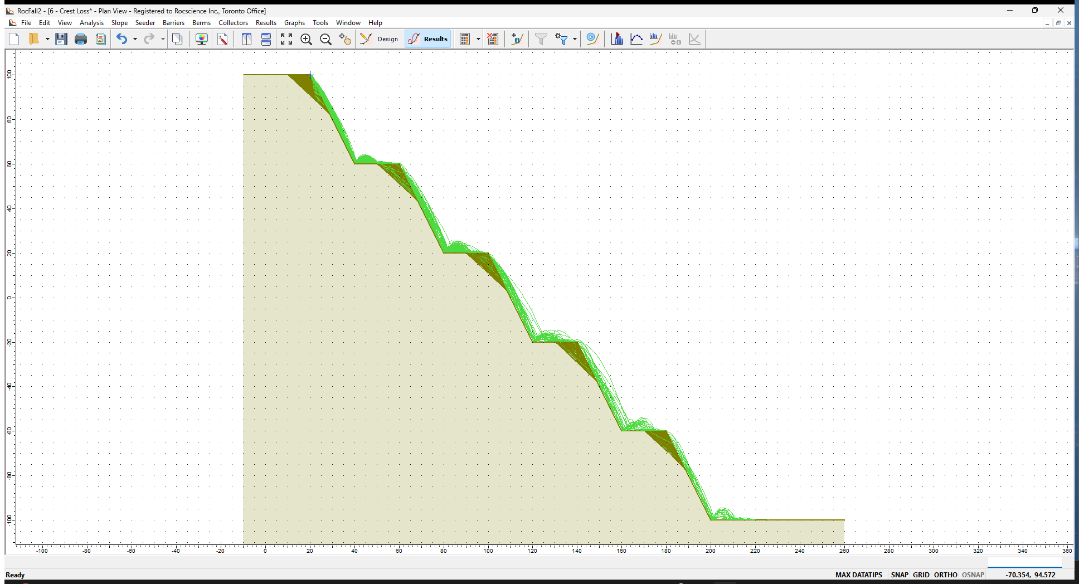The width and height of the screenshot is (1079, 584).
Task: Toggle GRID display off
Action: (x=921, y=575)
